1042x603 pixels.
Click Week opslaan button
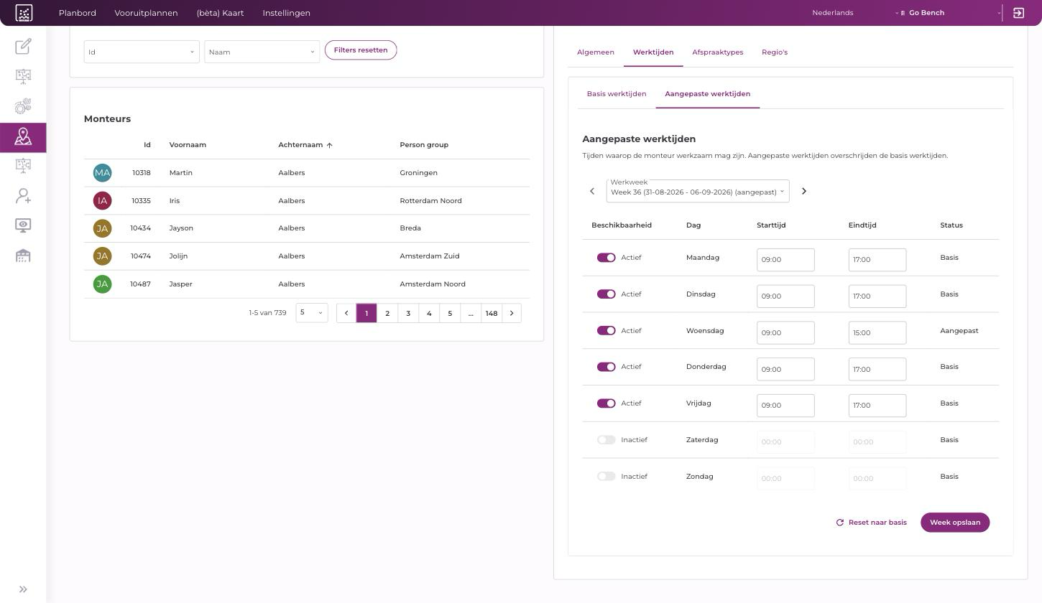pyautogui.click(x=955, y=523)
